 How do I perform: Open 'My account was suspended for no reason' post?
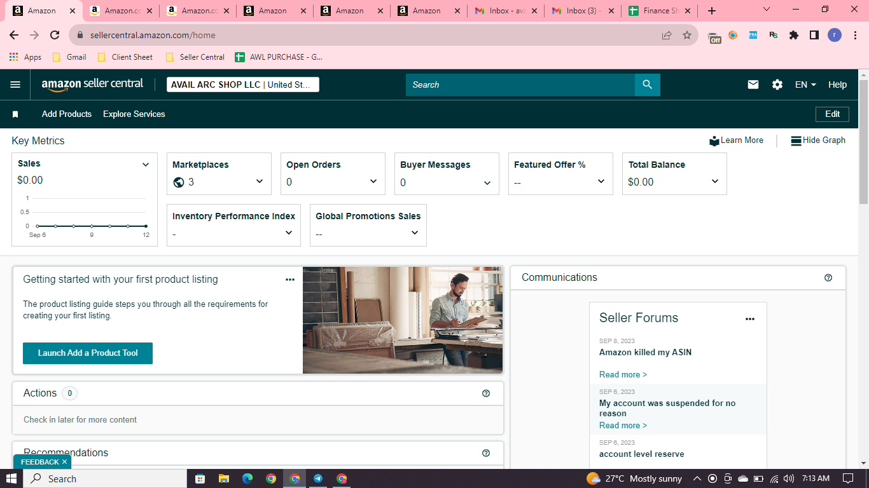click(667, 409)
